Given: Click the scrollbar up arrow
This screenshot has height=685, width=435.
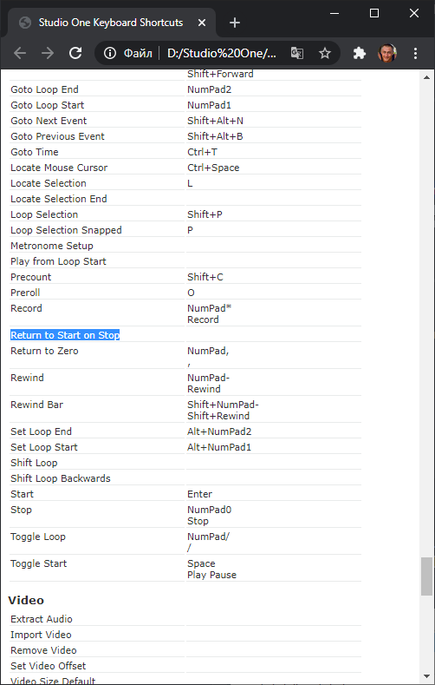Looking at the screenshot, I should [x=426, y=77].
